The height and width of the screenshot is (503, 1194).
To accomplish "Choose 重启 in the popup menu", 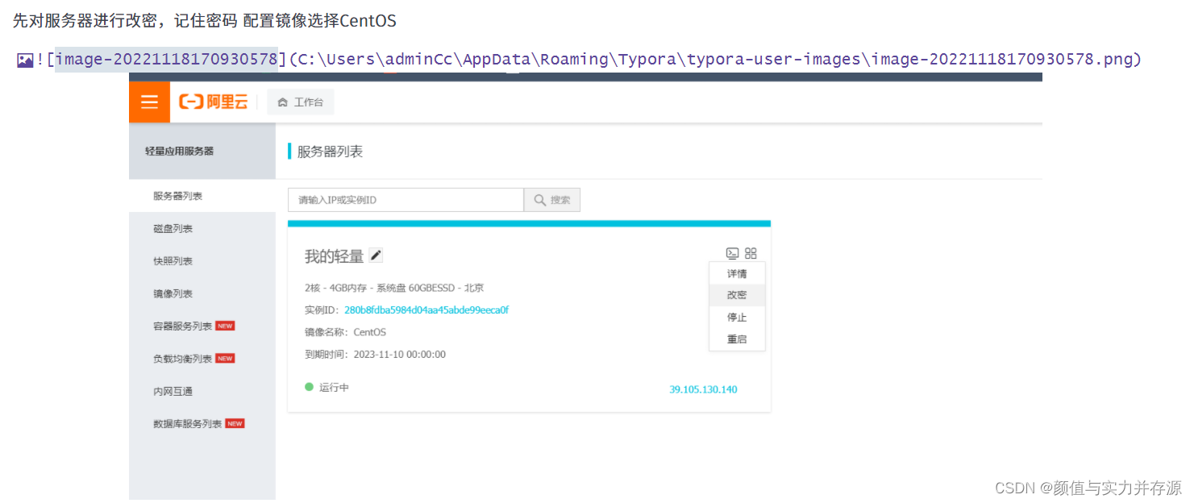I will click(737, 339).
